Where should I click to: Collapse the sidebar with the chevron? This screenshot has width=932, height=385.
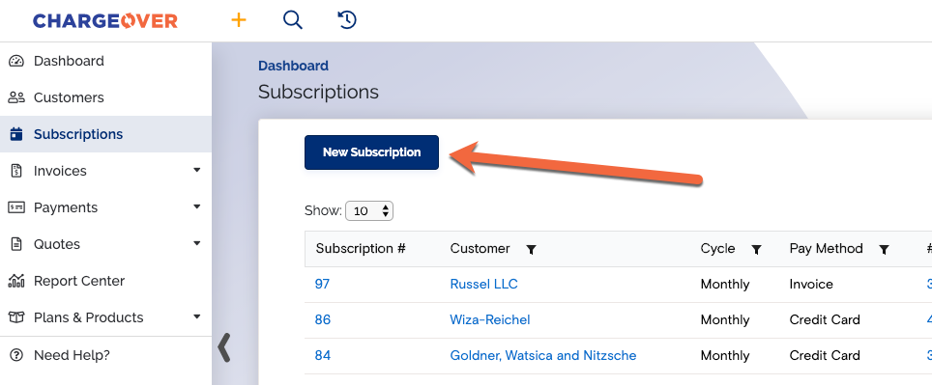click(224, 347)
